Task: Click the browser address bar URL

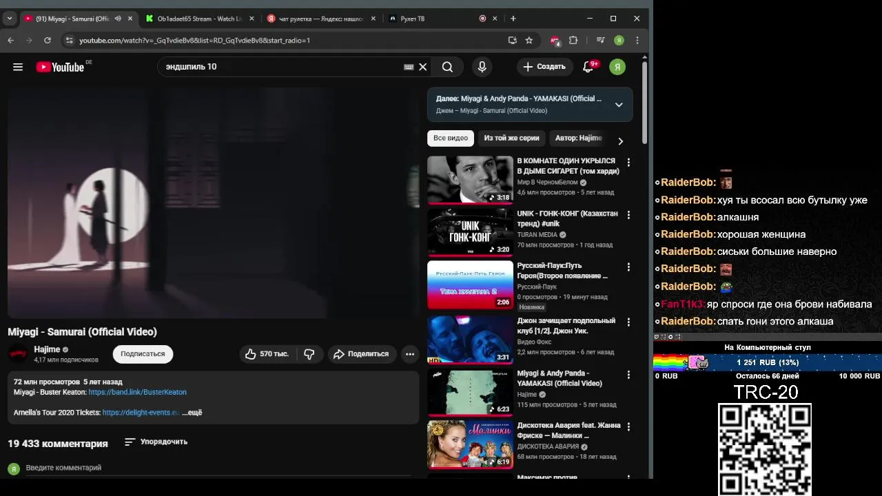Action: click(194, 40)
